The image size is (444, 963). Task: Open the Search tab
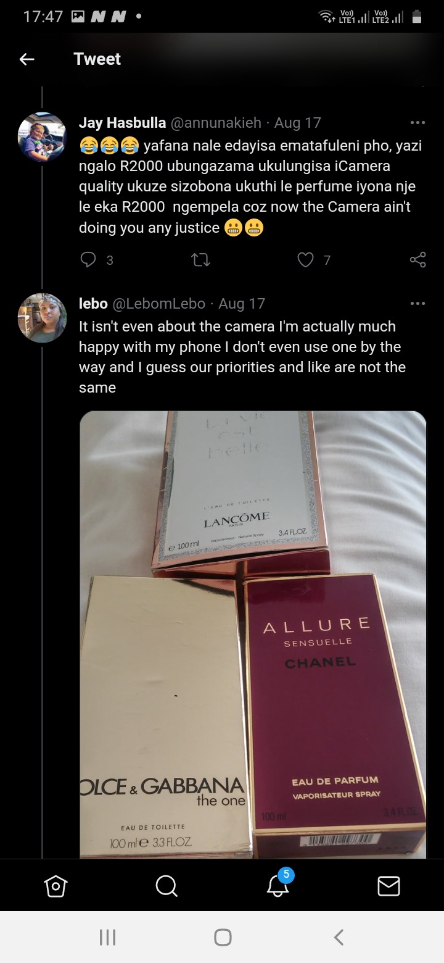click(166, 886)
